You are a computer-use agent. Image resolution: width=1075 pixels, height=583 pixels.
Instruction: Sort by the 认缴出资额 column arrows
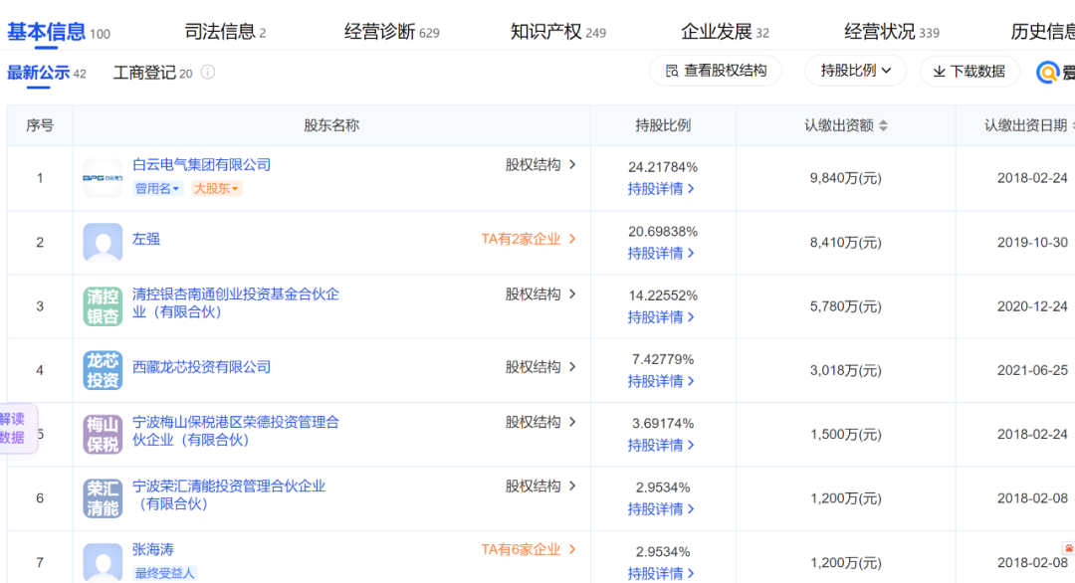(883, 126)
